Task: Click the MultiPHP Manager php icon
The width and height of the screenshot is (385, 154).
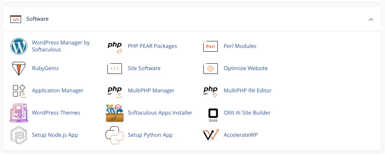Action: click(115, 92)
